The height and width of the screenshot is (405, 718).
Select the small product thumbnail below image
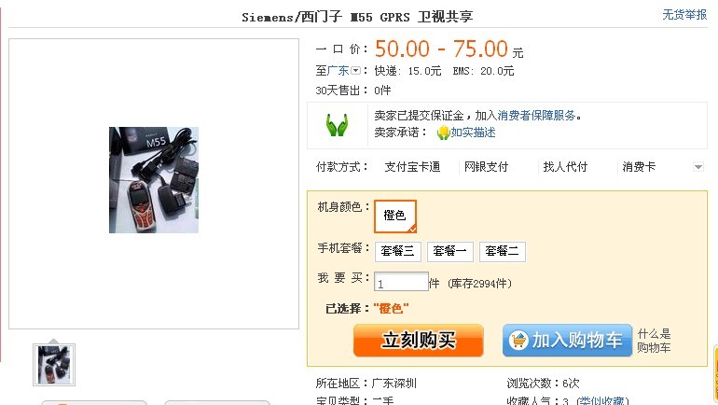coord(54,365)
